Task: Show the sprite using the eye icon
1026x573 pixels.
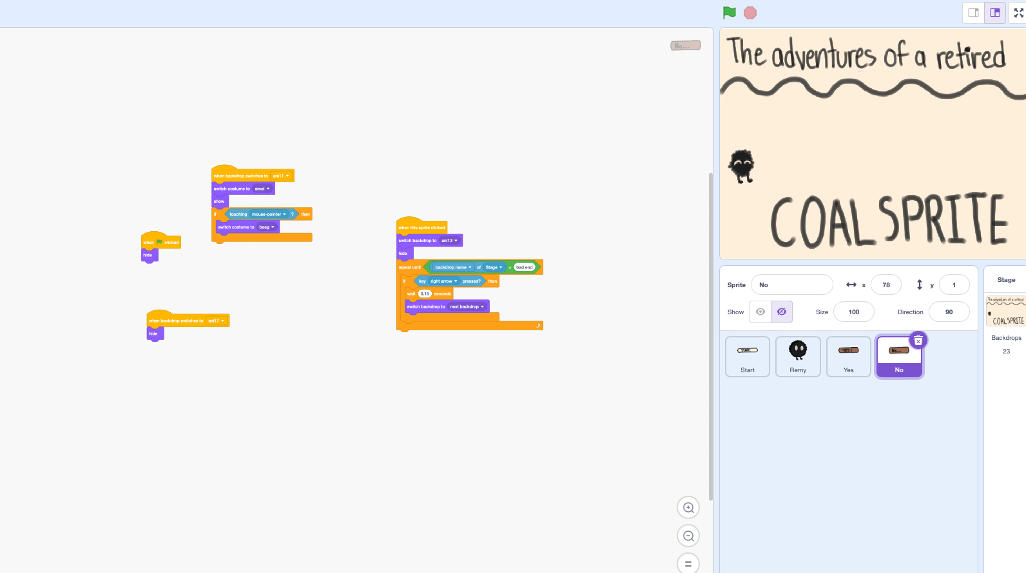Action: pos(760,312)
